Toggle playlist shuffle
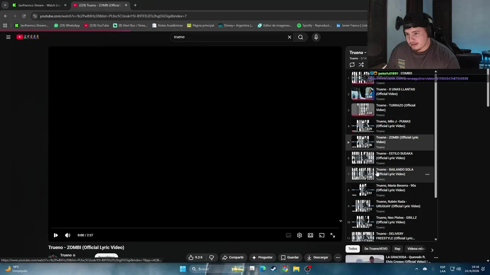 pos(361,65)
